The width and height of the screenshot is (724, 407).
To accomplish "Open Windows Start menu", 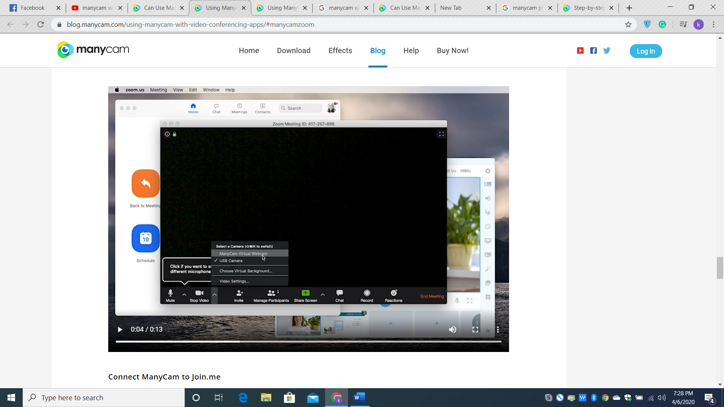I will [11, 398].
